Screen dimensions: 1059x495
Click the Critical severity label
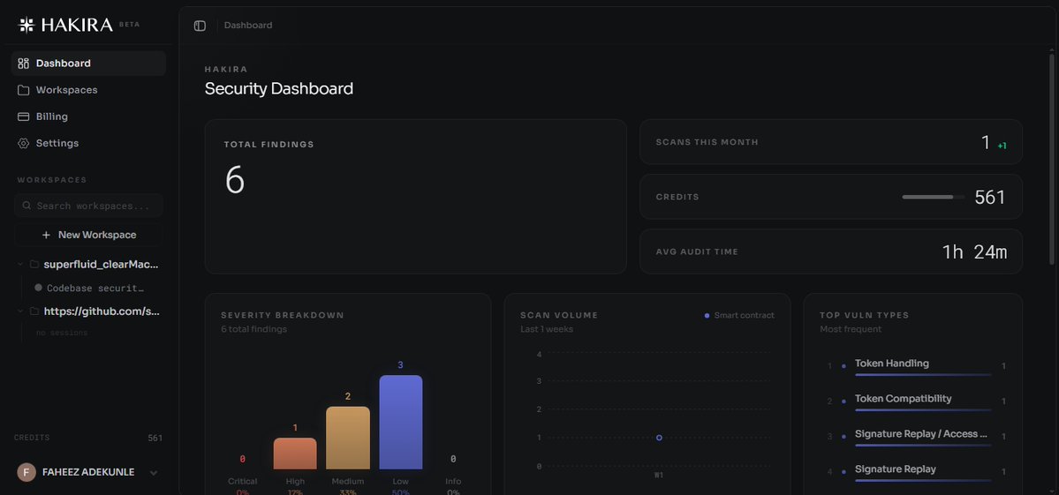(243, 482)
